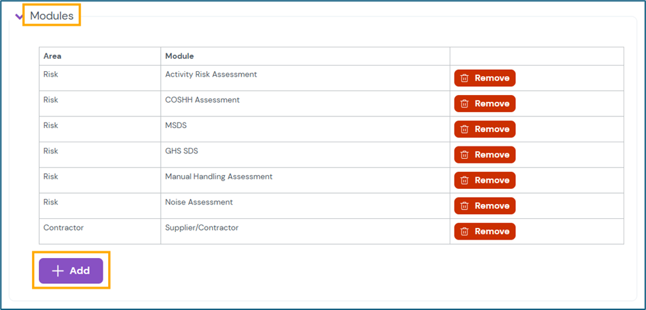Click the Modules section heading
The height and width of the screenshot is (310, 646).
pyautogui.click(x=52, y=16)
